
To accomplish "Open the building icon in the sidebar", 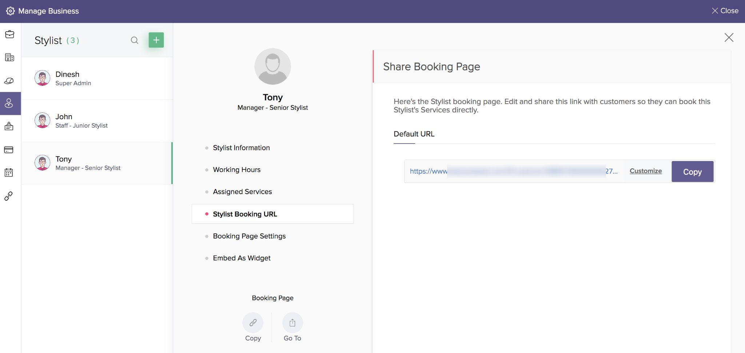I will point(9,57).
